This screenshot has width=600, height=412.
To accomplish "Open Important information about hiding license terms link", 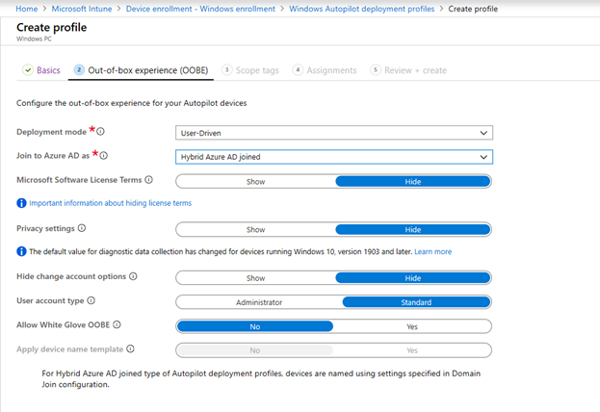I will tap(110, 204).
